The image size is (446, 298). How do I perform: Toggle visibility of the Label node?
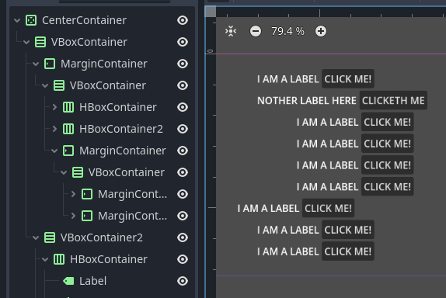click(183, 281)
